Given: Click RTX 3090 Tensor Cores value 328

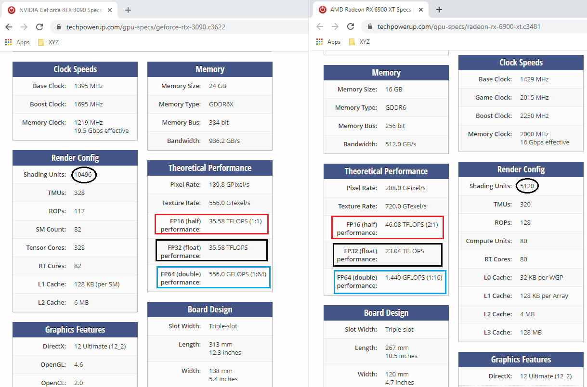Looking at the screenshot, I should coord(79,247).
